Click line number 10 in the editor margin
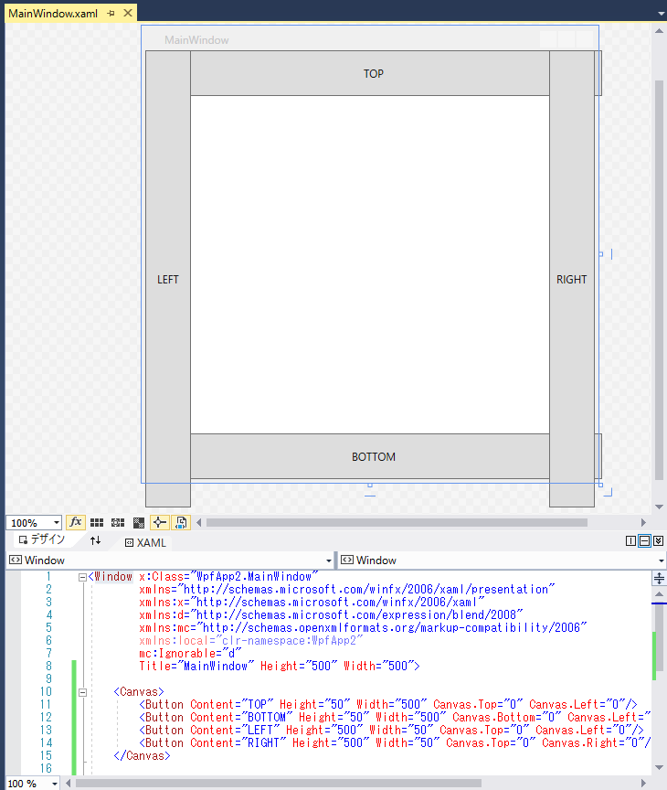The image size is (667, 790). point(46,692)
